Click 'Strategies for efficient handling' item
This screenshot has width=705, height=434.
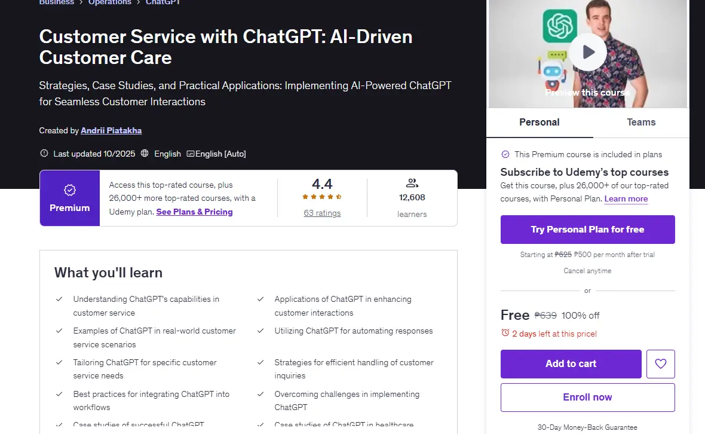point(354,369)
